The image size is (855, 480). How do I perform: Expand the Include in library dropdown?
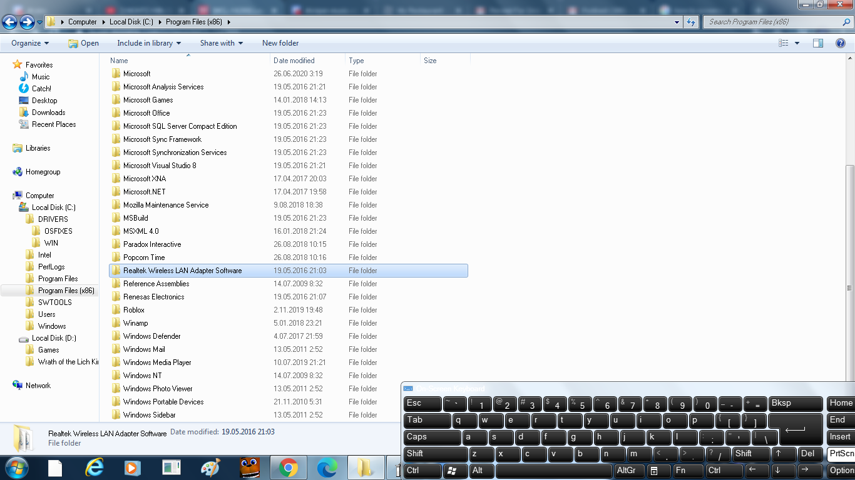[x=149, y=43]
